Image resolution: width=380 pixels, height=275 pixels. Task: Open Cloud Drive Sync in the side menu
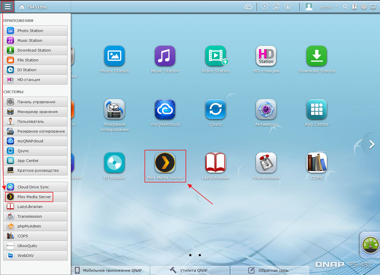click(35, 187)
